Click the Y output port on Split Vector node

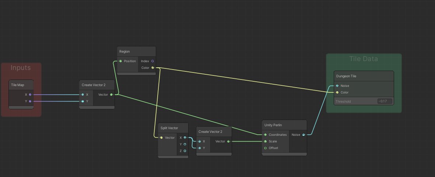pos(185,144)
